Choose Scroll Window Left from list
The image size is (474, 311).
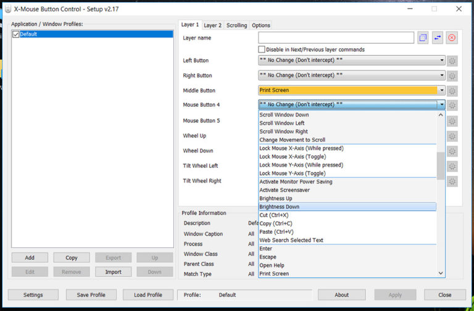click(347, 123)
